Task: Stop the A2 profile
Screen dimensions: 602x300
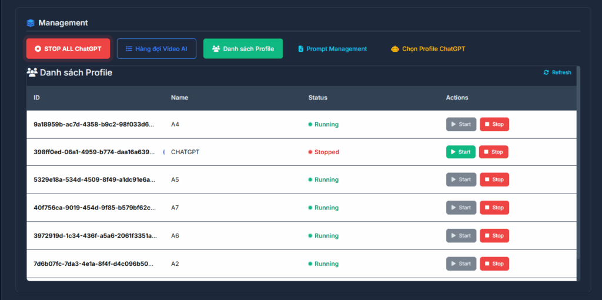Action: [x=494, y=264]
